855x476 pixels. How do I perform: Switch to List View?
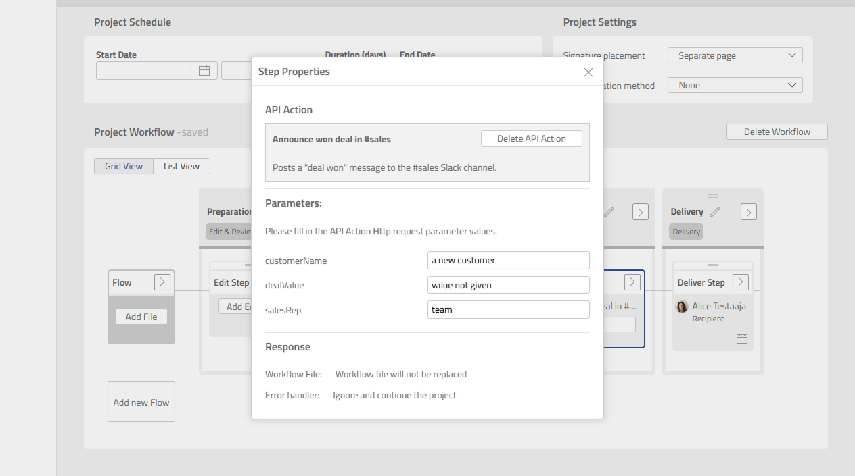181,166
